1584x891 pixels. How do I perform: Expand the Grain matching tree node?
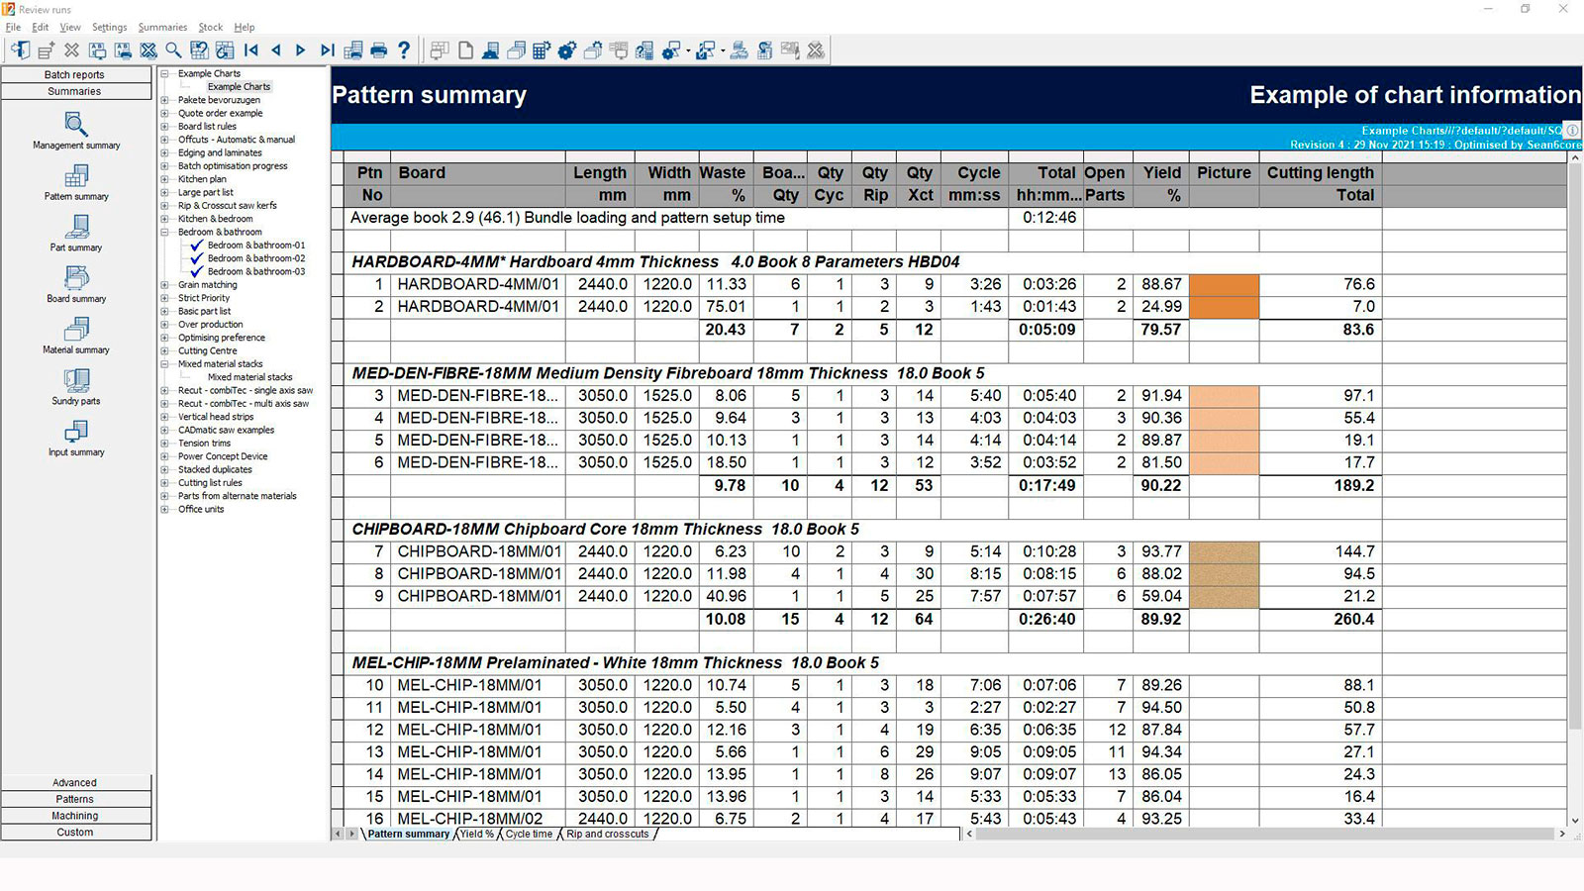(165, 285)
